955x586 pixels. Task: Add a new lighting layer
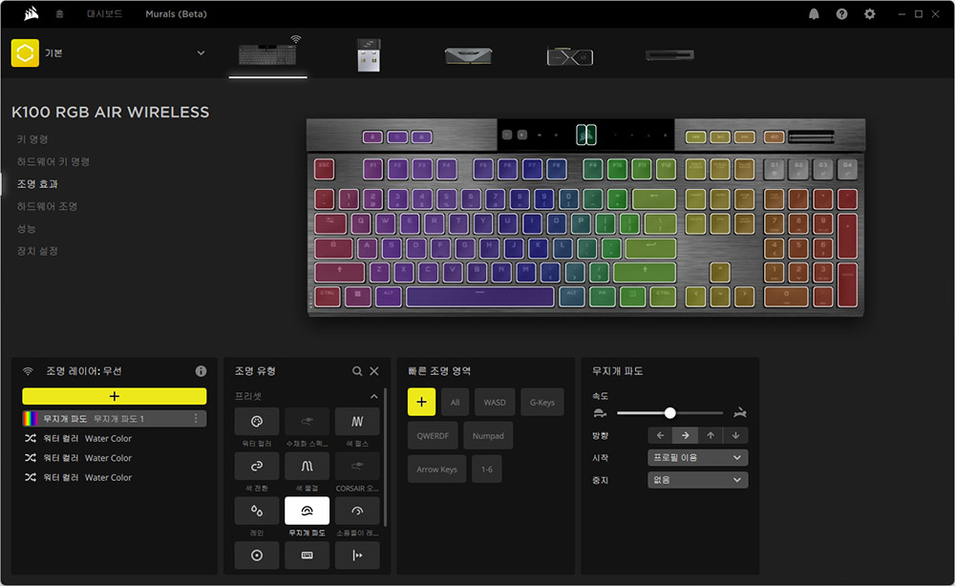[x=115, y=396]
